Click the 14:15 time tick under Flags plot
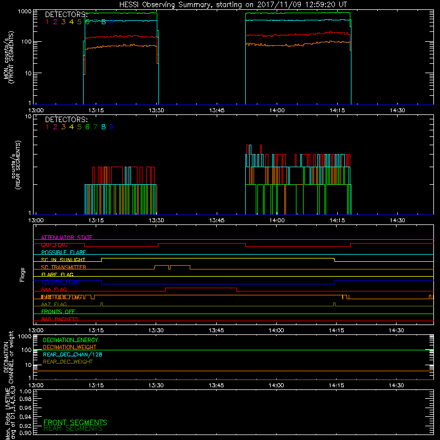This screenshot has width=440, height=440. click(337, 331)
